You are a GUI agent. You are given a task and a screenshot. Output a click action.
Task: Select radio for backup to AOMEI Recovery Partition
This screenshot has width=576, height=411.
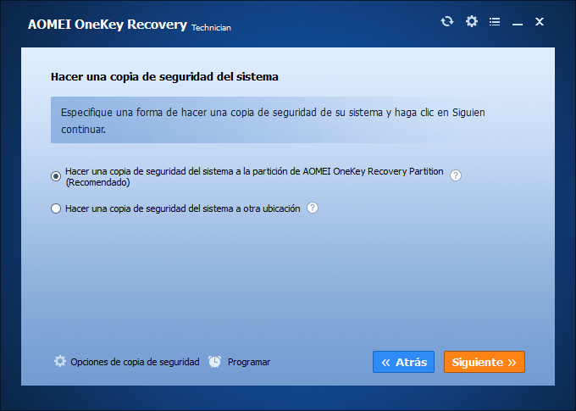point(56,176)
